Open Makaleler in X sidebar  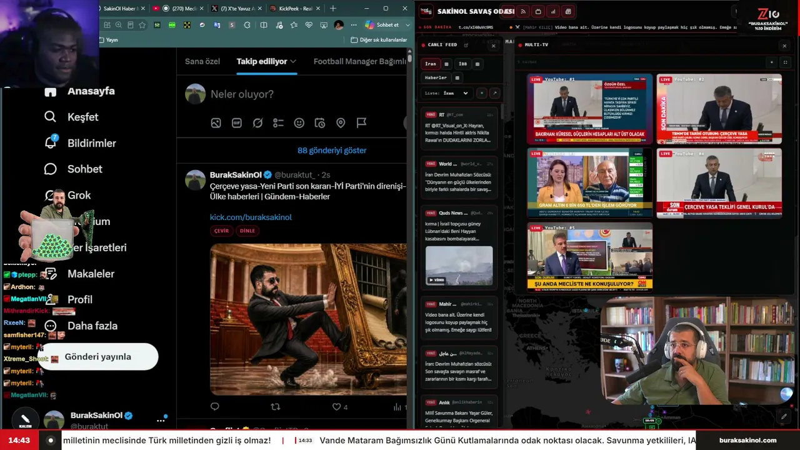click(x=79, y=274)
